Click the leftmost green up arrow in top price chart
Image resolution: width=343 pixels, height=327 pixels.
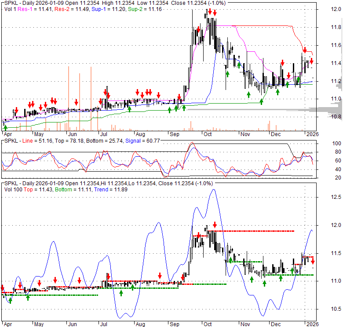5,127
